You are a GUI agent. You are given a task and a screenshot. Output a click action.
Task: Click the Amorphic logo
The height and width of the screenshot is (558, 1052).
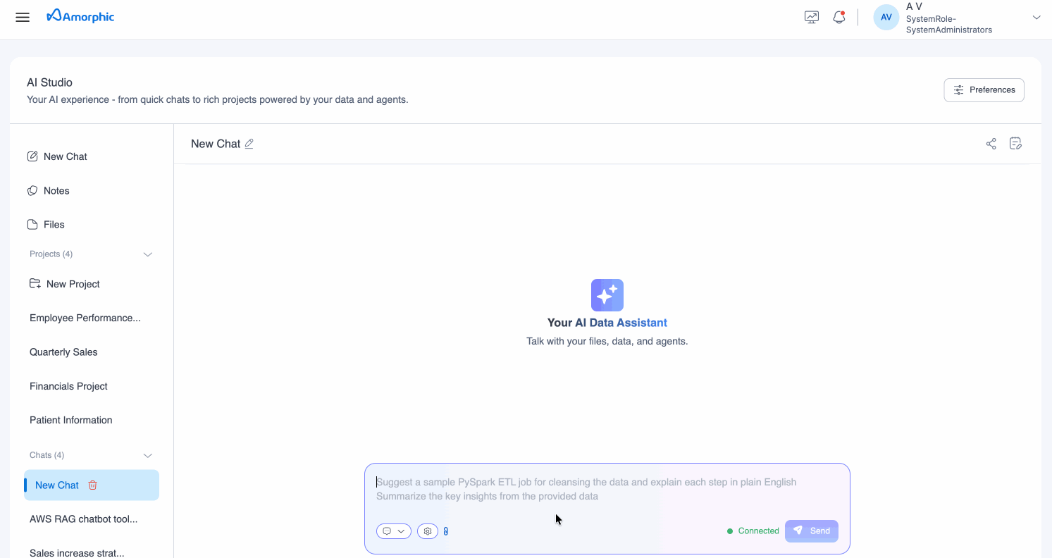[x=80, y=16]
